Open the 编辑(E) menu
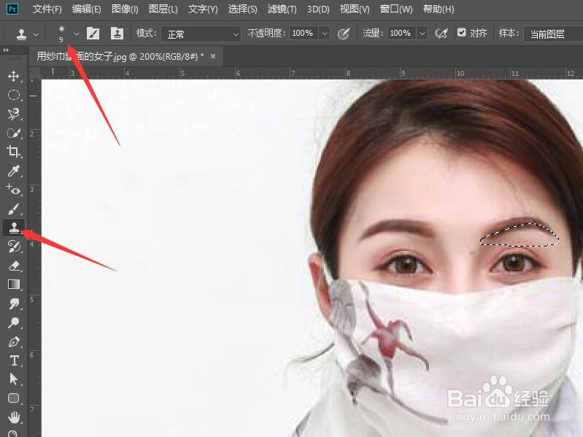Viewport: 583px width, 437px height. click(x=87, y=9)
